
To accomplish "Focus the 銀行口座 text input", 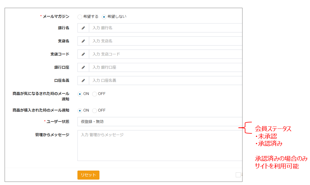I will tap(165, 67).
